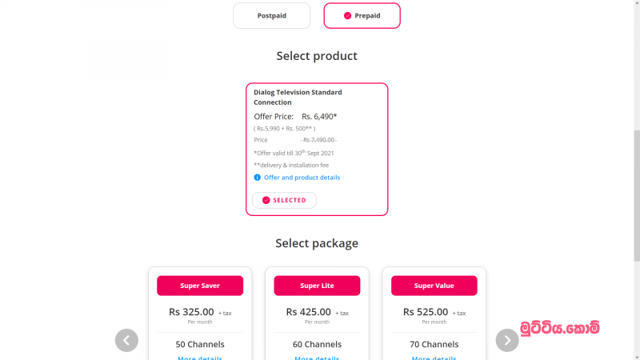Expand More details under 60 Channels

pos(317,358)
